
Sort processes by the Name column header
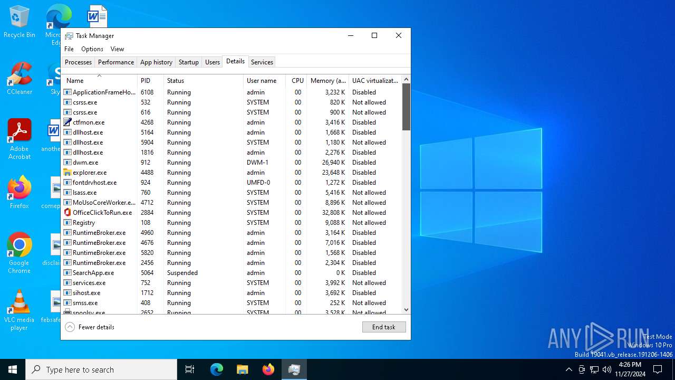coord(75,81)
